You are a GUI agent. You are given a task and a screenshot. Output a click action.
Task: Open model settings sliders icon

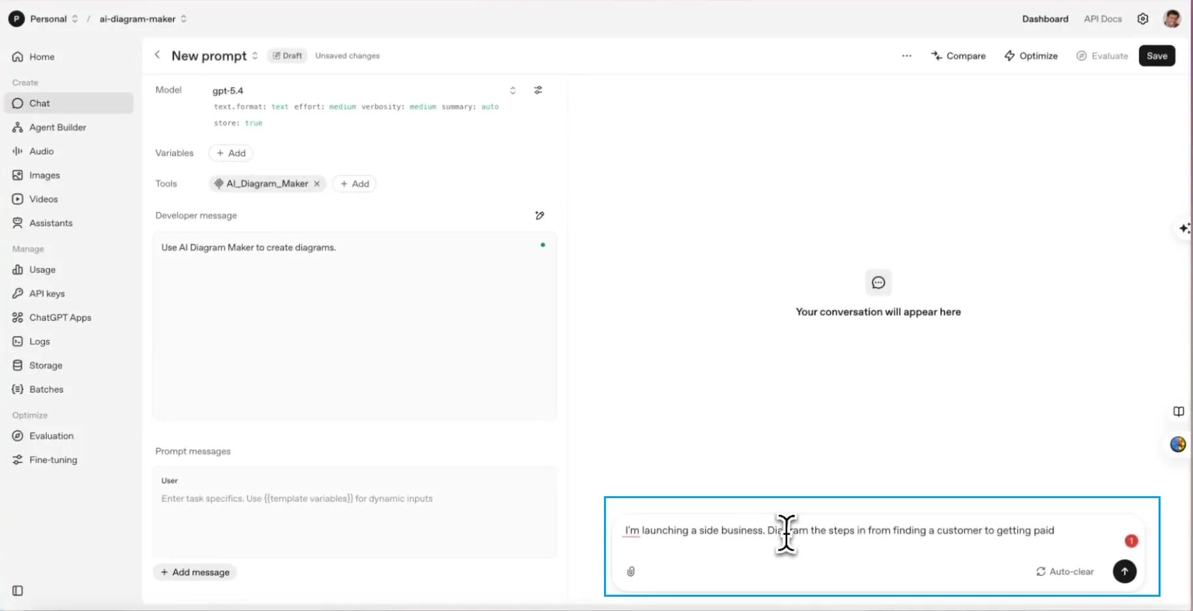coord(538,90)
